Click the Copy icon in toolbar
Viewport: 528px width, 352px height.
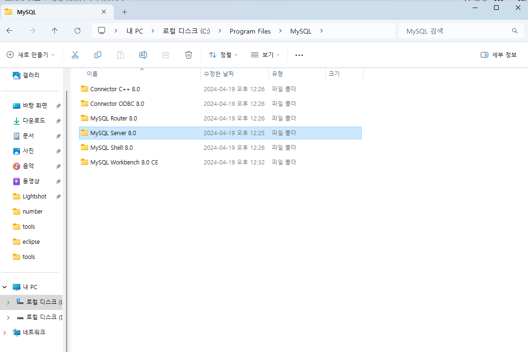pos(98,55)
